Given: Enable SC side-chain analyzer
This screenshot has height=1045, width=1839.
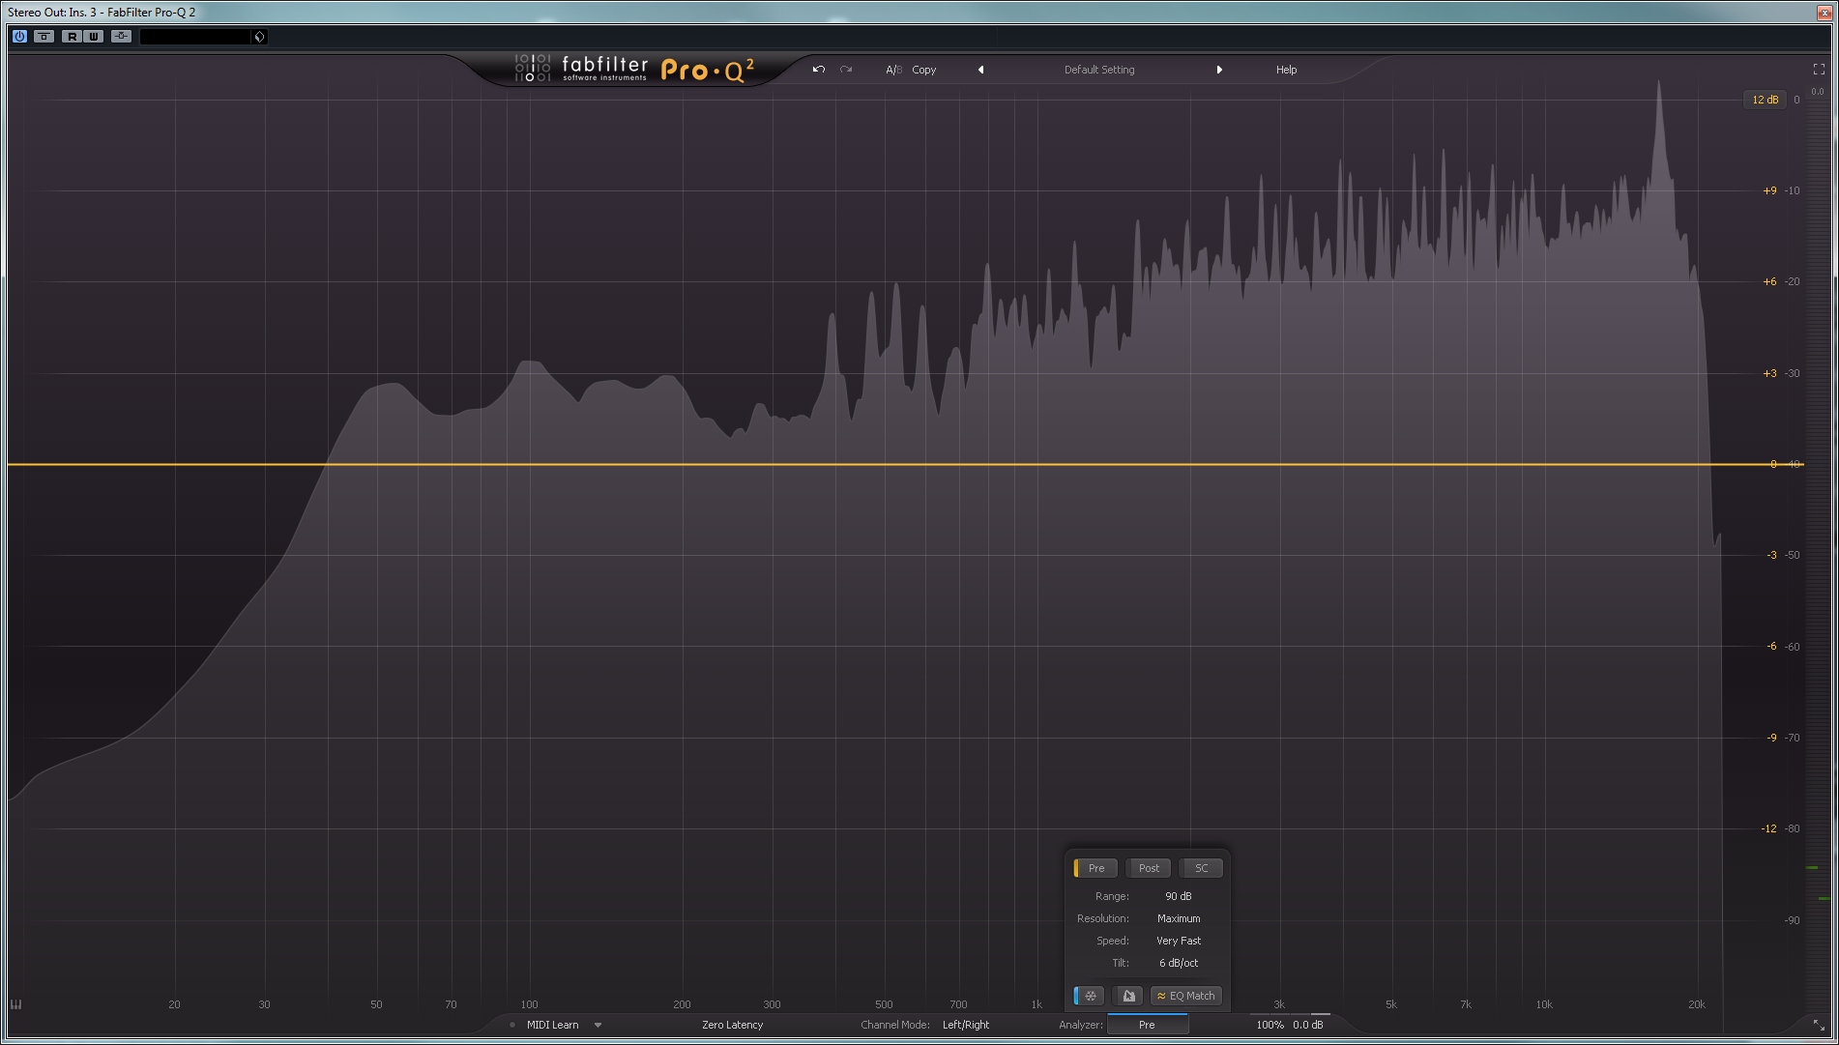Looking at the screenshot, I should point(1201,868).
